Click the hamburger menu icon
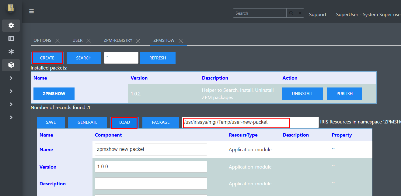Viewport: 401px width, 196px height. pyautogui.click(x=31, y=12)
